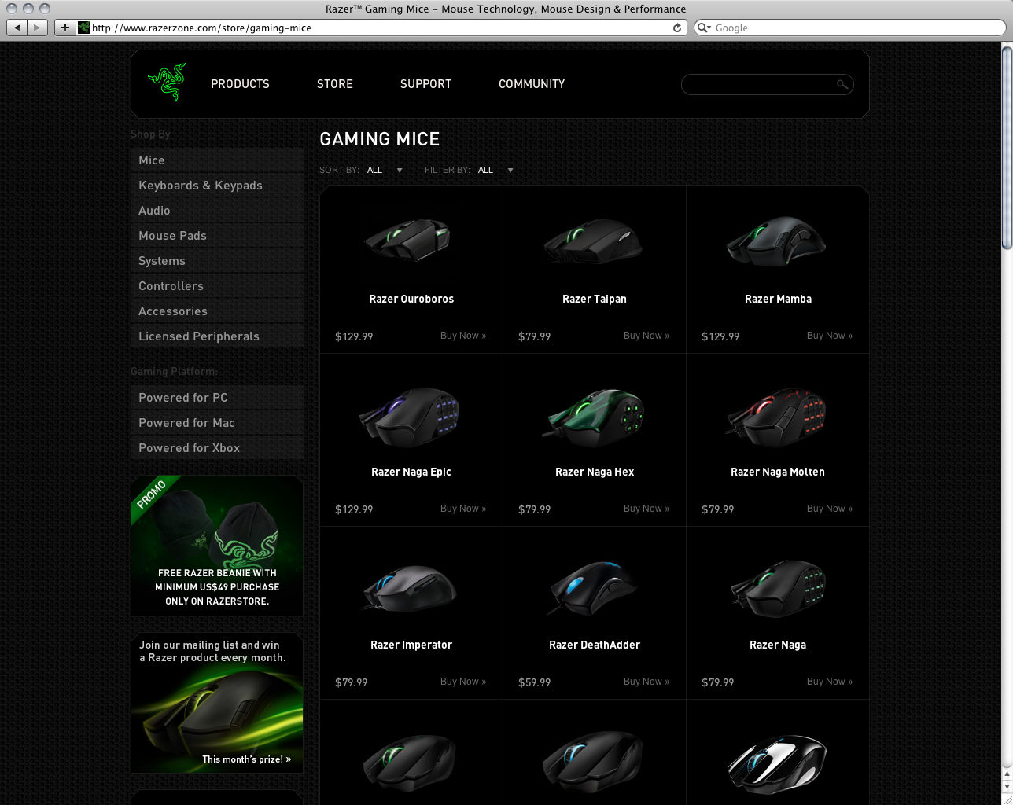Select Mice in the Shop By sidebar
The image size is (1013, 805).
217,160
